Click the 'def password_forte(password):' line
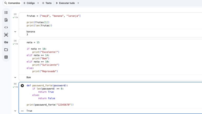Screen dimensions: 202x114 (47, 86)
